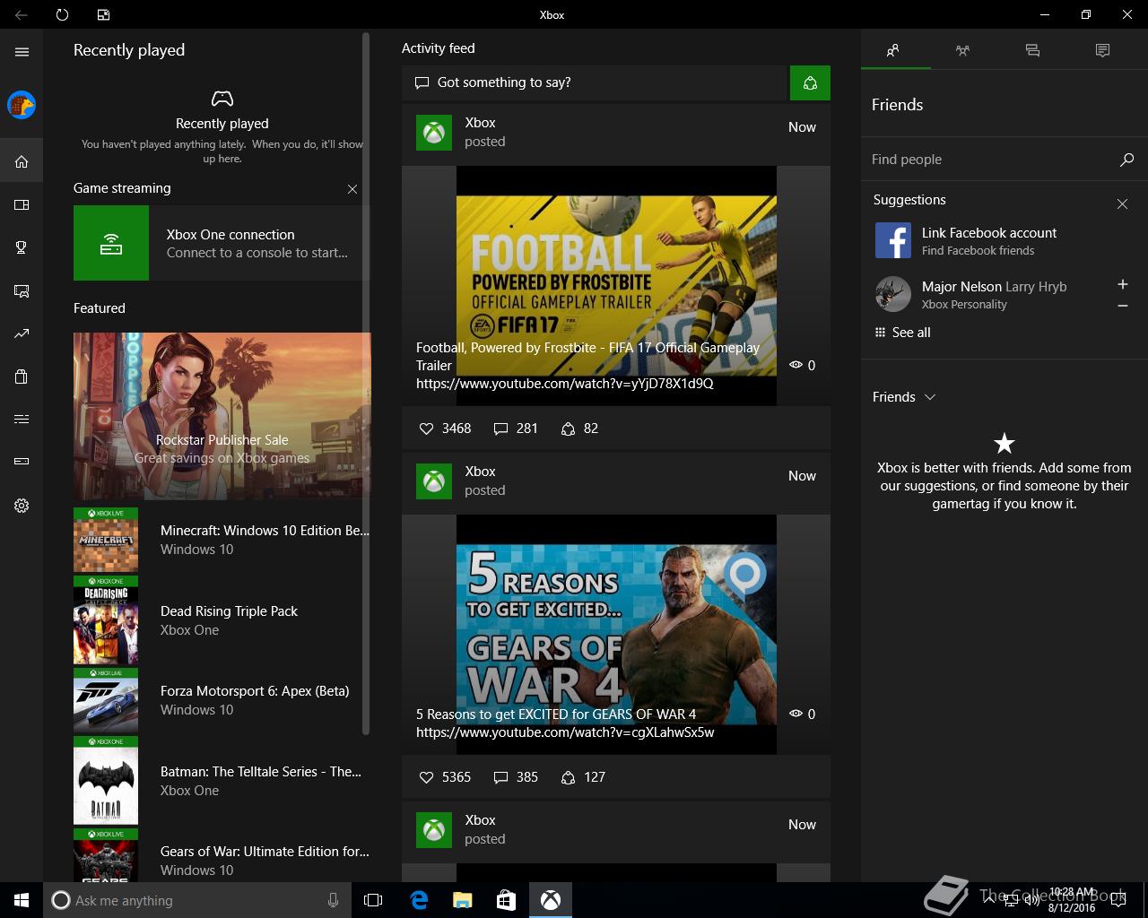This screenshot has height=918, width=1148.
Task: Add Major Nelson with plus icon
Action: point(1122,284)
